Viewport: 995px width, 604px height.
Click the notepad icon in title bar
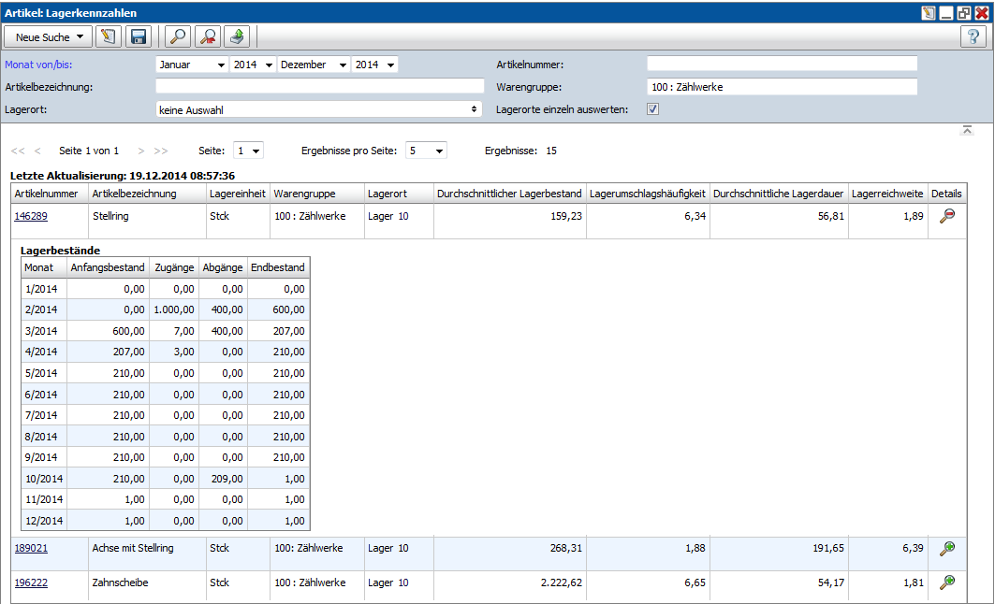pos(929,13)
